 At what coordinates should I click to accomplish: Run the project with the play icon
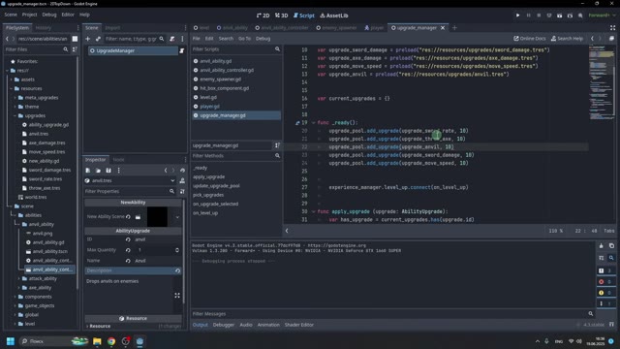click(x=517, y=16)
